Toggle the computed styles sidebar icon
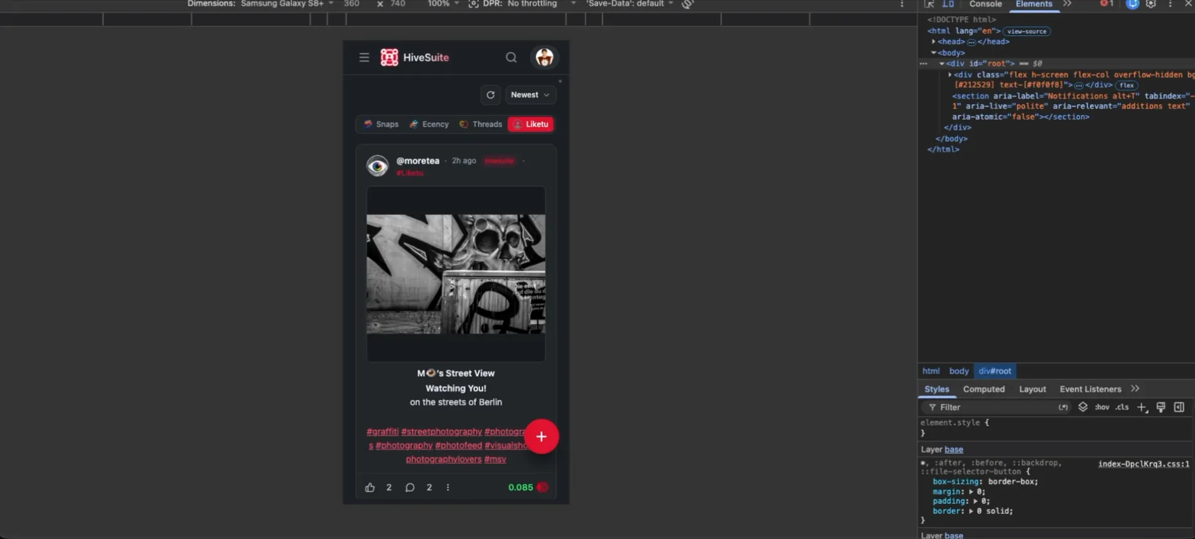Viewport: 1195px width, 539px height. click(1179, 407)
